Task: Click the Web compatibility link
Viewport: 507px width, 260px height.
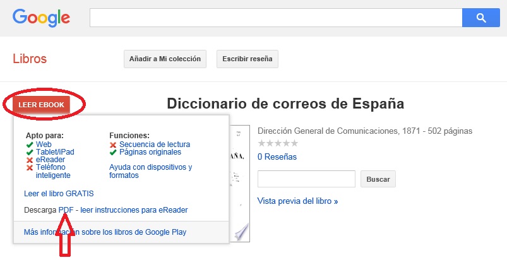Action: (x=43, y=145)
